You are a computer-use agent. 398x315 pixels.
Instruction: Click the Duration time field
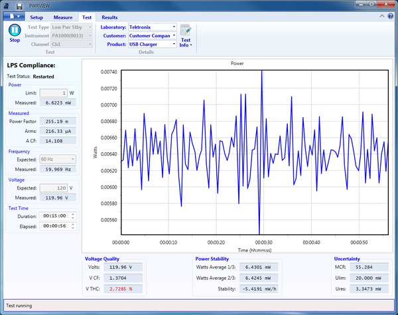click(54, 215)
